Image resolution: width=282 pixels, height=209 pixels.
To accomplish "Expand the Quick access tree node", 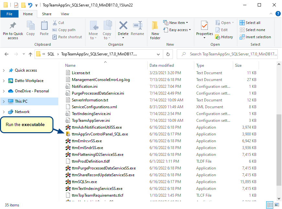I will click(4, 70).
